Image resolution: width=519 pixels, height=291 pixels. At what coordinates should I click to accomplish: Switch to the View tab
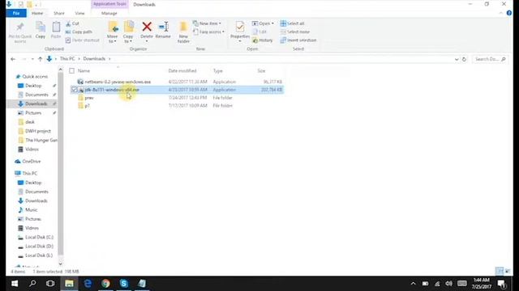79,13
